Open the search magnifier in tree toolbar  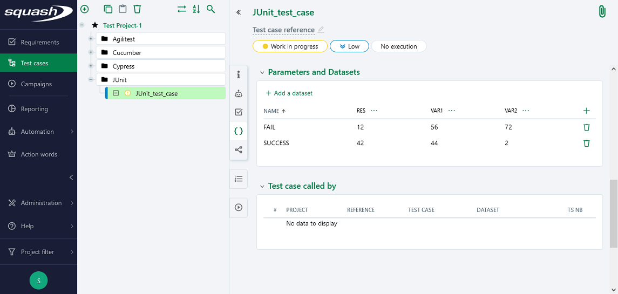211,9
